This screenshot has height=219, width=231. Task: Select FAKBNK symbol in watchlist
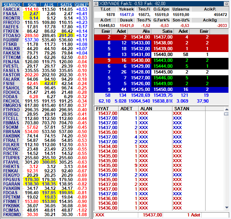12,136
